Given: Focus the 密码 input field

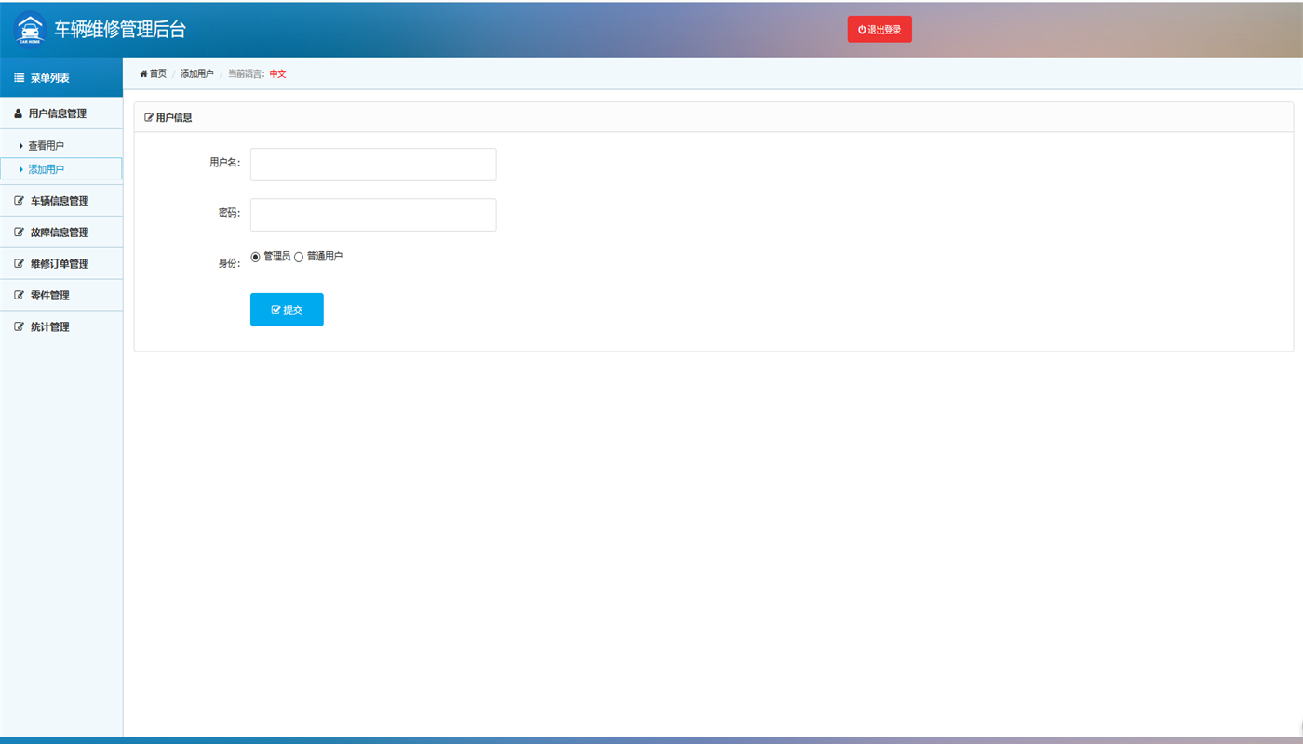Looking at the screenshot, I should pyautogui.click(x=373, y=215).
